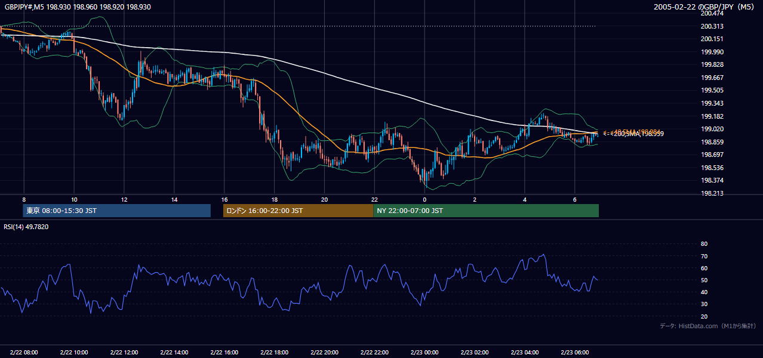Click price axis label 199.505
This screenshot has width=763, height=358.
click(x=712, y=90)
